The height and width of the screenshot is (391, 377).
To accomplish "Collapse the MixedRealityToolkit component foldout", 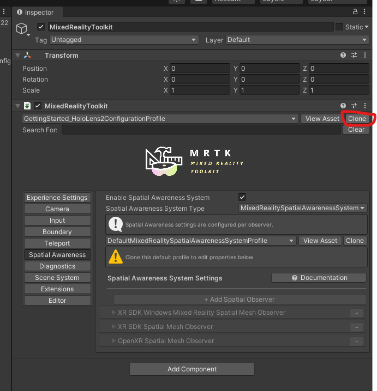I will tap(18, 106).
